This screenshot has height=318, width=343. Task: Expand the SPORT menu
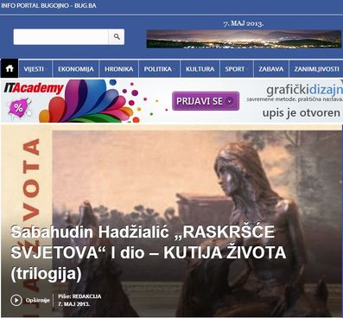(x=237, y=69)
